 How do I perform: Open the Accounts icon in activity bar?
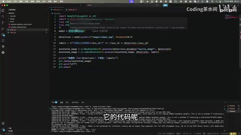click(x=3, y=123)
